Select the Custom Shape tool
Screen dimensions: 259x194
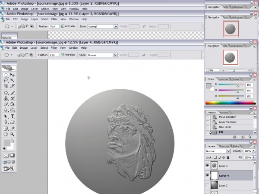pyautogui.click(x=12, y=122)
